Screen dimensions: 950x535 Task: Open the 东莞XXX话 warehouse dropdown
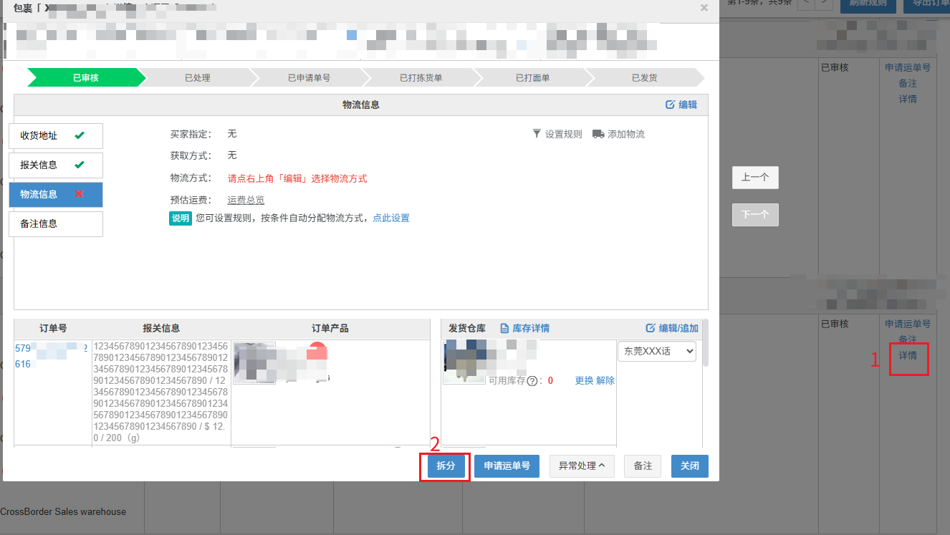tap(656, 352)
